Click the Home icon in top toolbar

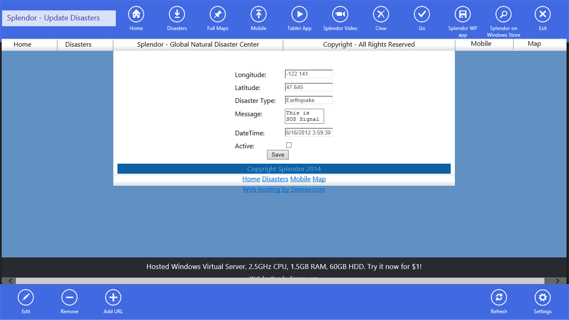click(x=136, y=15)
